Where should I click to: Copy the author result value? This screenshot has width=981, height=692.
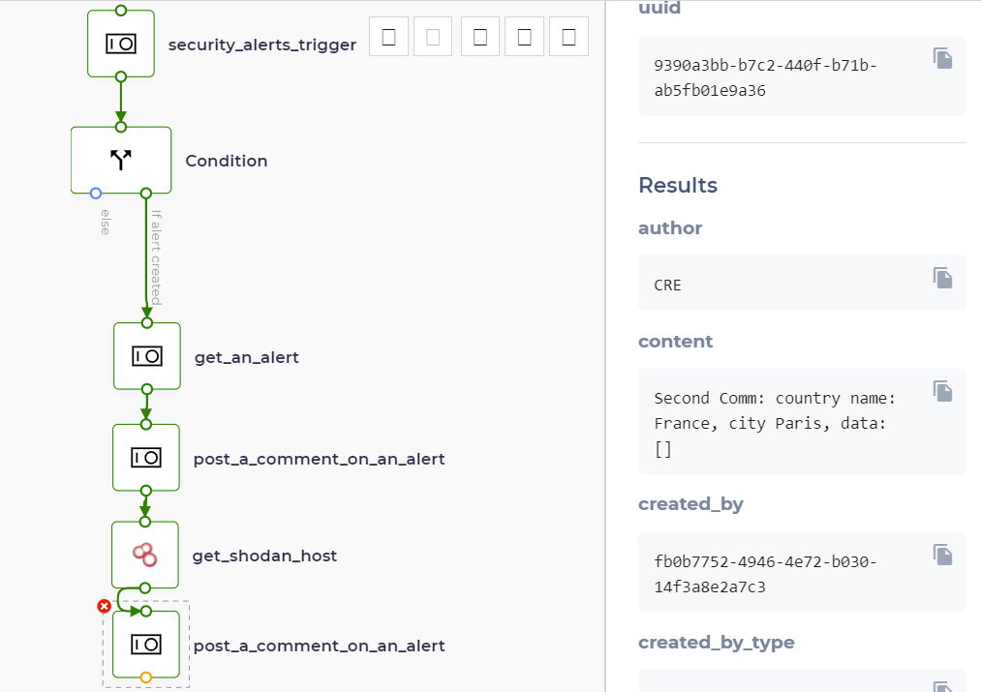[943, 278]
